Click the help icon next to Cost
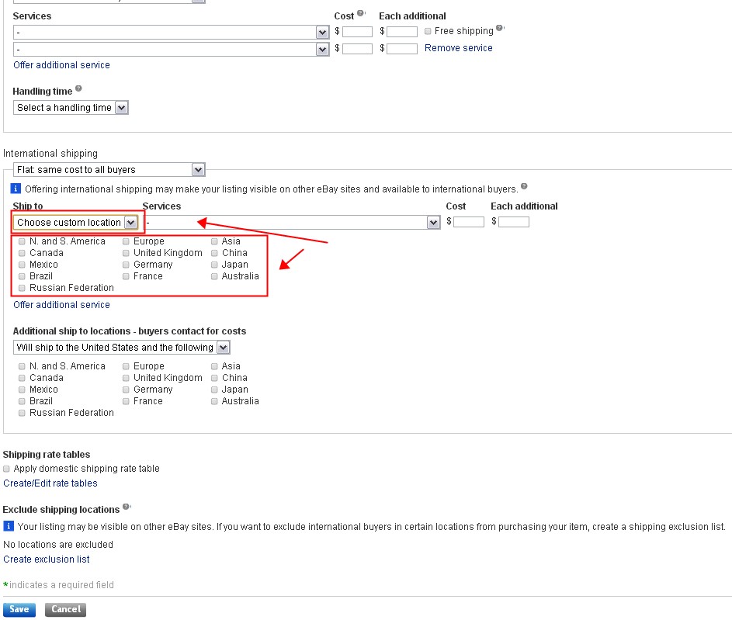Viewport: 732px width, 620px height. click(x=361, y=14)
